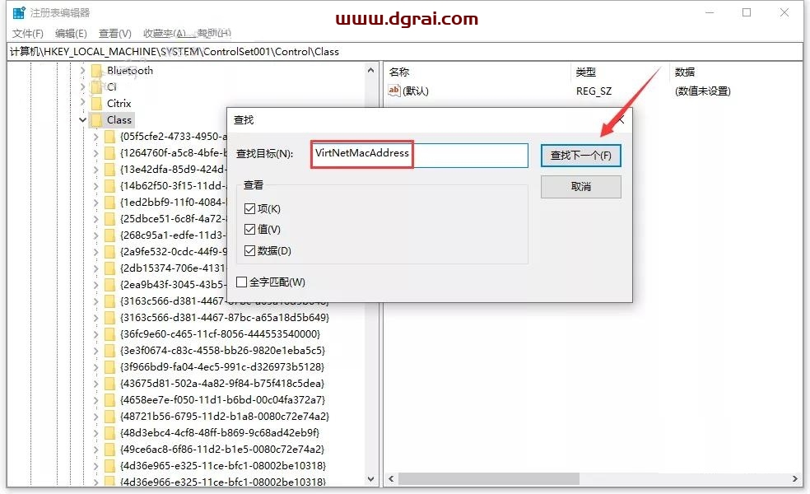The width and height of the screenshot is (810, 494).
Task: Click folder icon of {13e42dfa-85d9-424d key
Action: pyautogui.click(x=110, y=170)
